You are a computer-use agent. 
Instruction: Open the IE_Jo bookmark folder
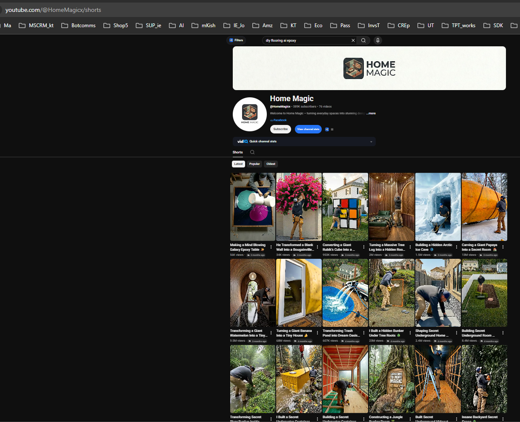click(234, 25)
